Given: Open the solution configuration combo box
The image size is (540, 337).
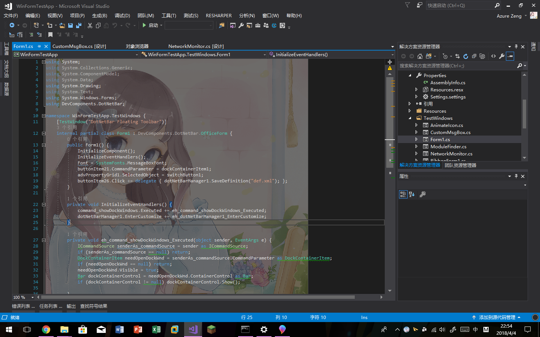Looking at the screenshot, I should point(189,25).
